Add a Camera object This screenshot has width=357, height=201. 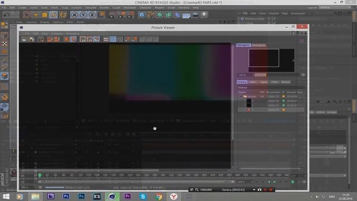pos(196,15)
